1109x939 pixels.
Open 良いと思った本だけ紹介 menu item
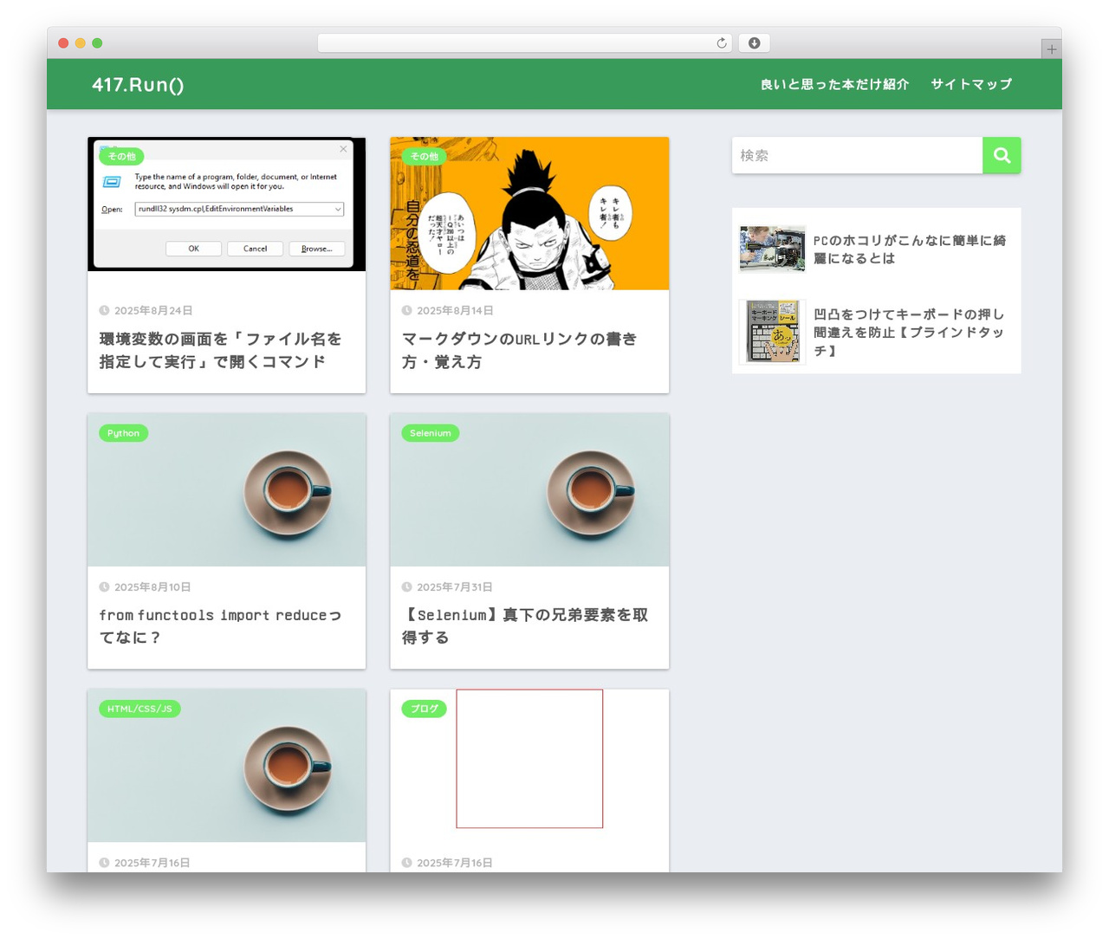coord(835,84)
